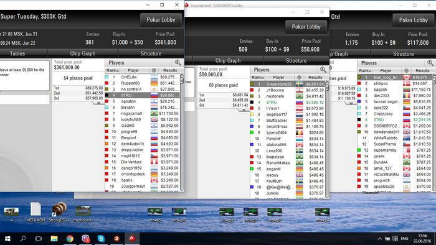The image size is (436, 245).
Task: Open Chip Graph tab in 509-entries lobby
Action: coord(228,60)
